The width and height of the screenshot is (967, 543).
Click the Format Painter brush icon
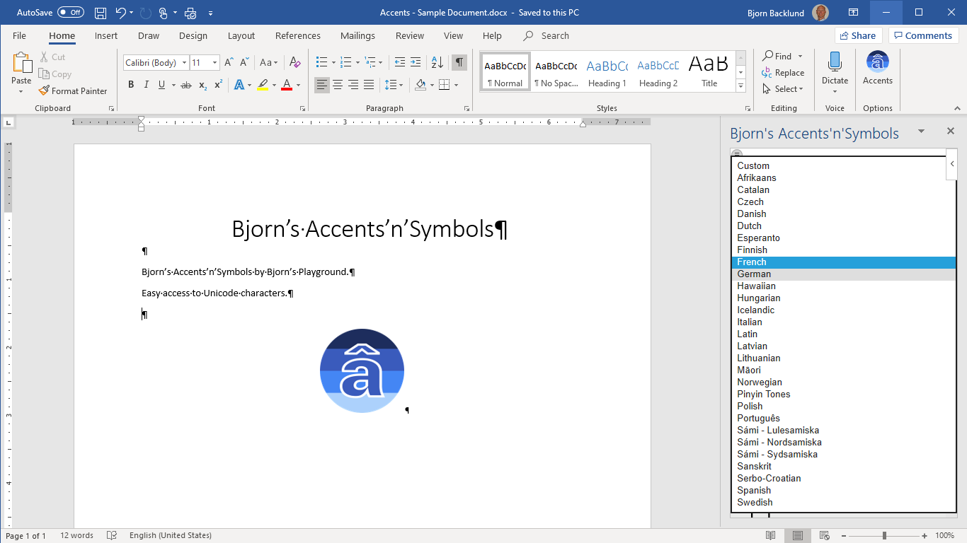(x=45, y=90)
